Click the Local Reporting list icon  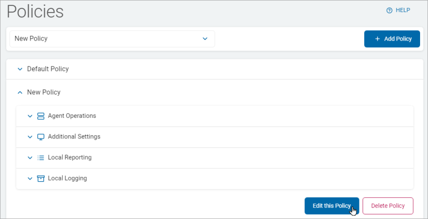(41, 157)
